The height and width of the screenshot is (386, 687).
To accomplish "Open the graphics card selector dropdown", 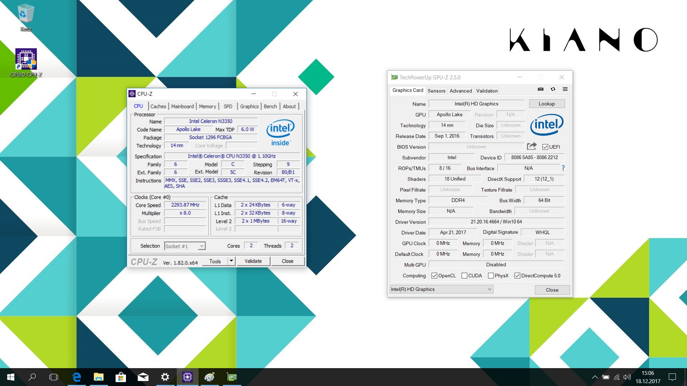I will tap(489, 289).
